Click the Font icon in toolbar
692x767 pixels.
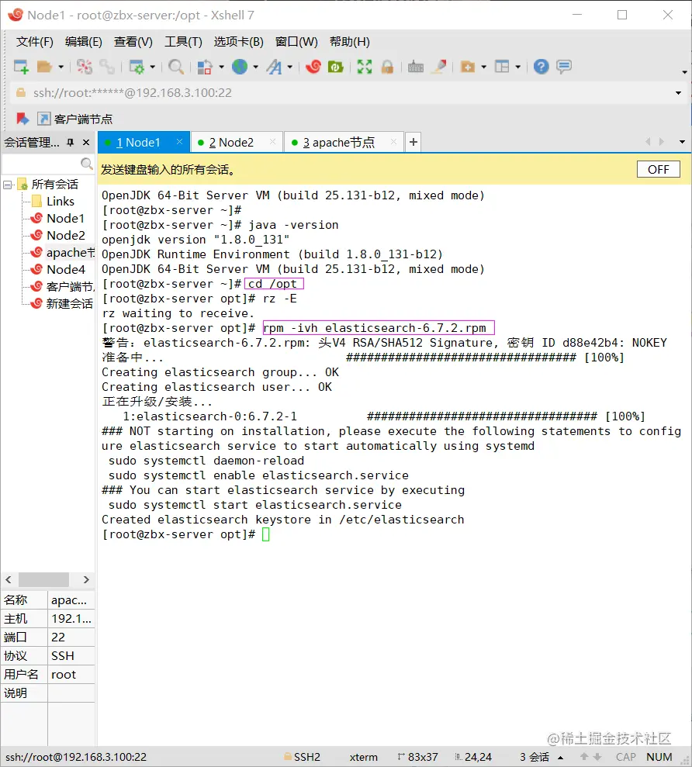[274, 67]
